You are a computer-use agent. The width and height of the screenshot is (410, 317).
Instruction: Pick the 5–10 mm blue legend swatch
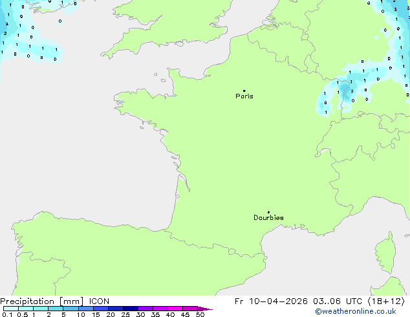pyautogui.click(x=71, y=309)
